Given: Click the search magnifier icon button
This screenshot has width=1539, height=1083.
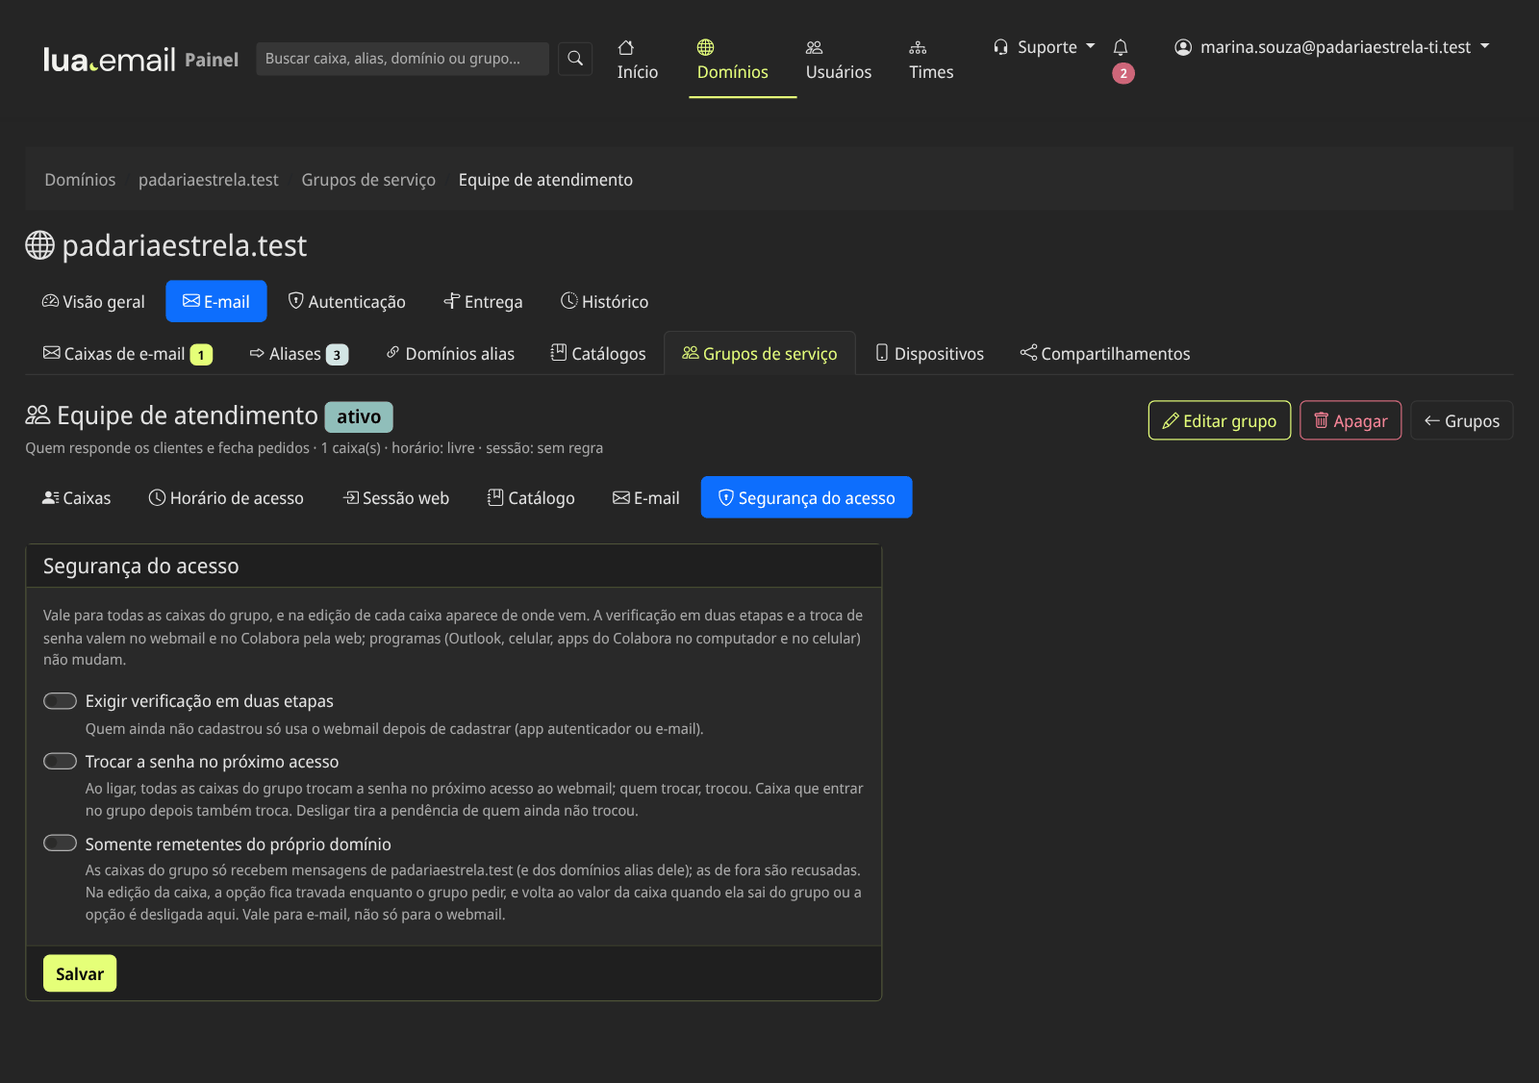Looking at the screenshot, I should click(x=575, y=59).
